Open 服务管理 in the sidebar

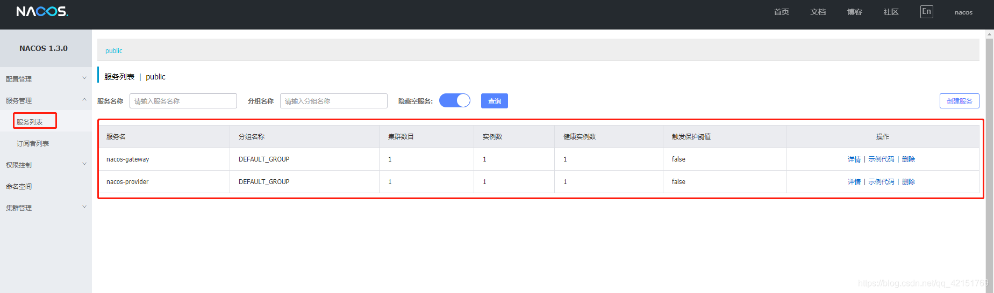[19, 100]
